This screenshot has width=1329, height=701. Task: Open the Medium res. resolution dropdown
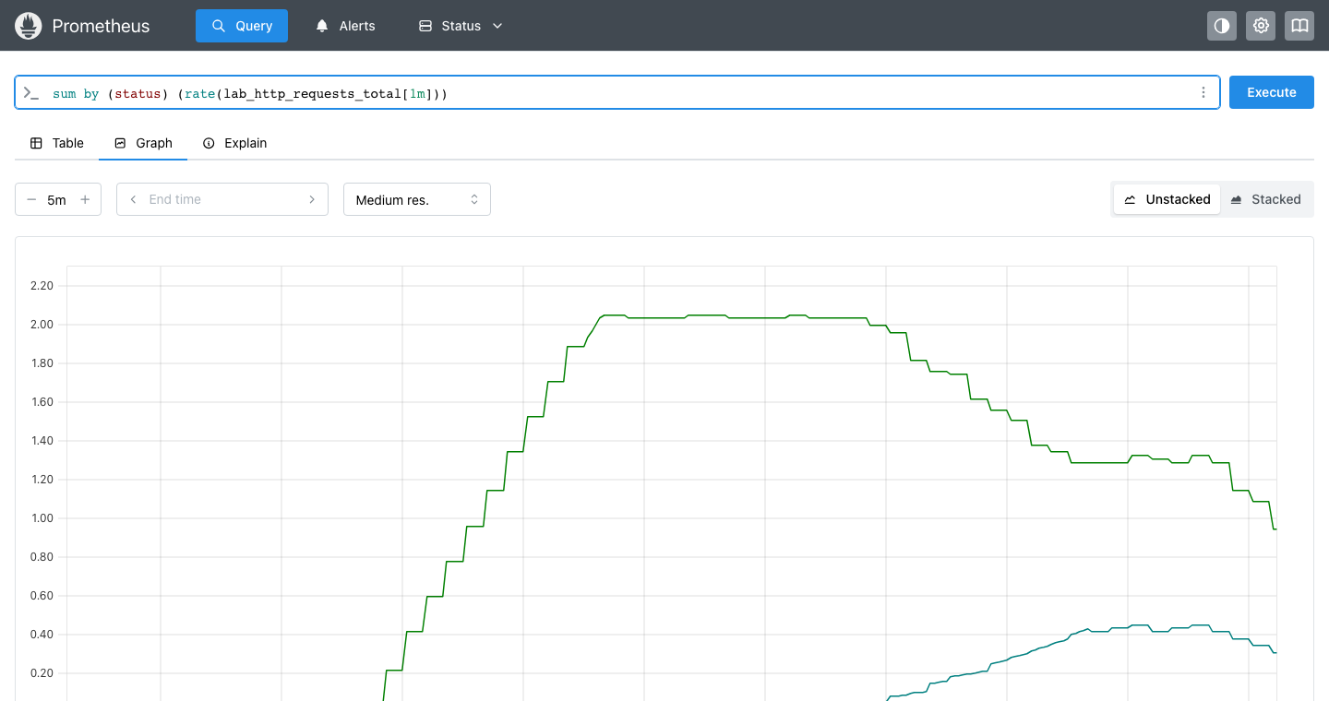coord(417,199)
